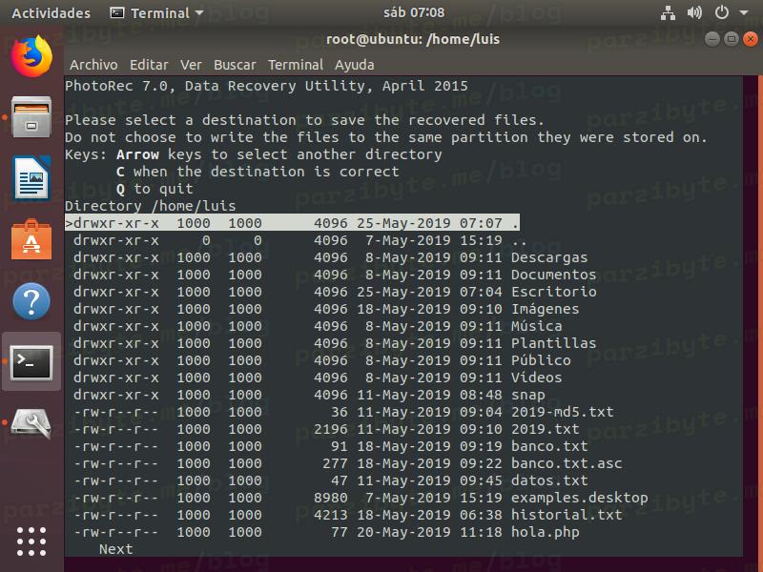Click the 'Do not choose to write' warning line
The width and height of the screenshot is (763, 572).
[x=386, y=137]
